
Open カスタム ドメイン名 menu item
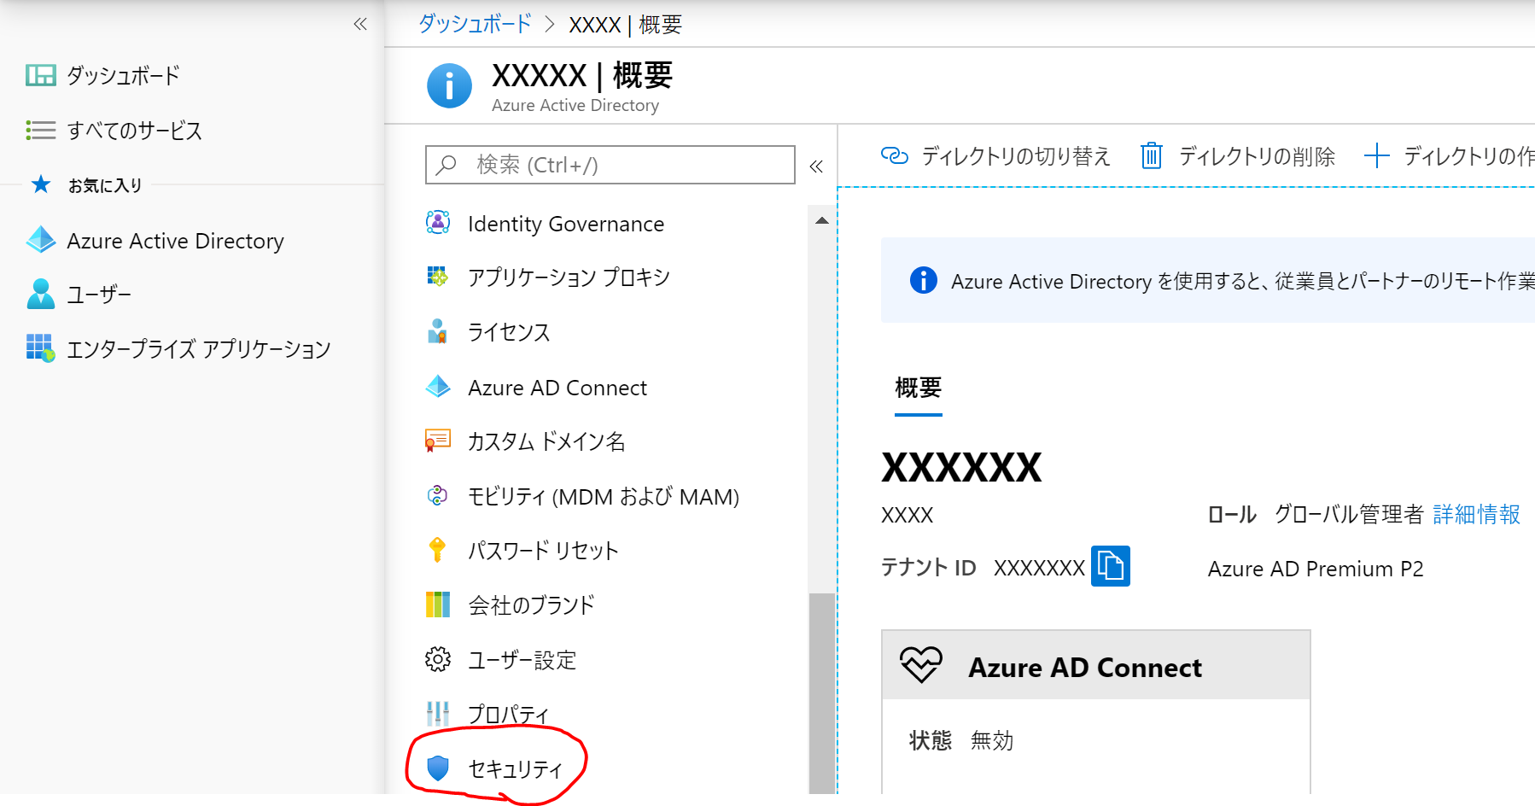[547, 441]
